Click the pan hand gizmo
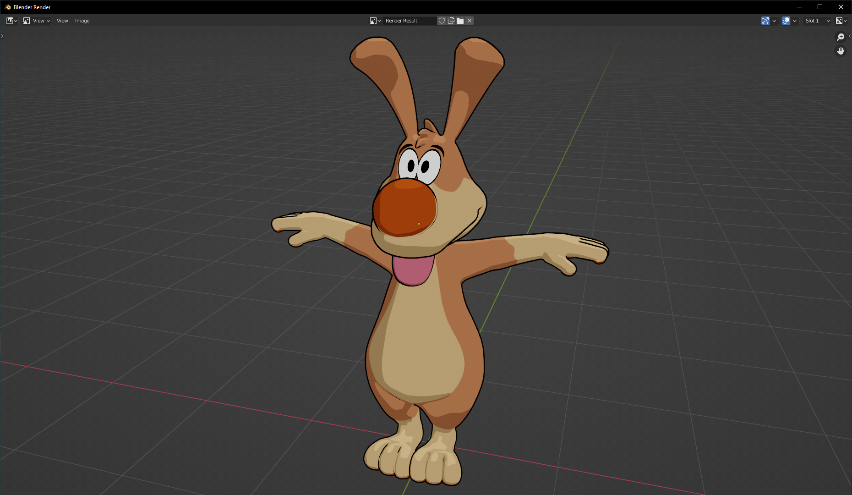The image size is (852, 495). (841, 51)
